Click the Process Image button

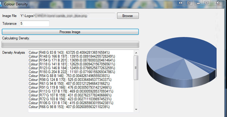pyautogui.click(x=70, y=32)
